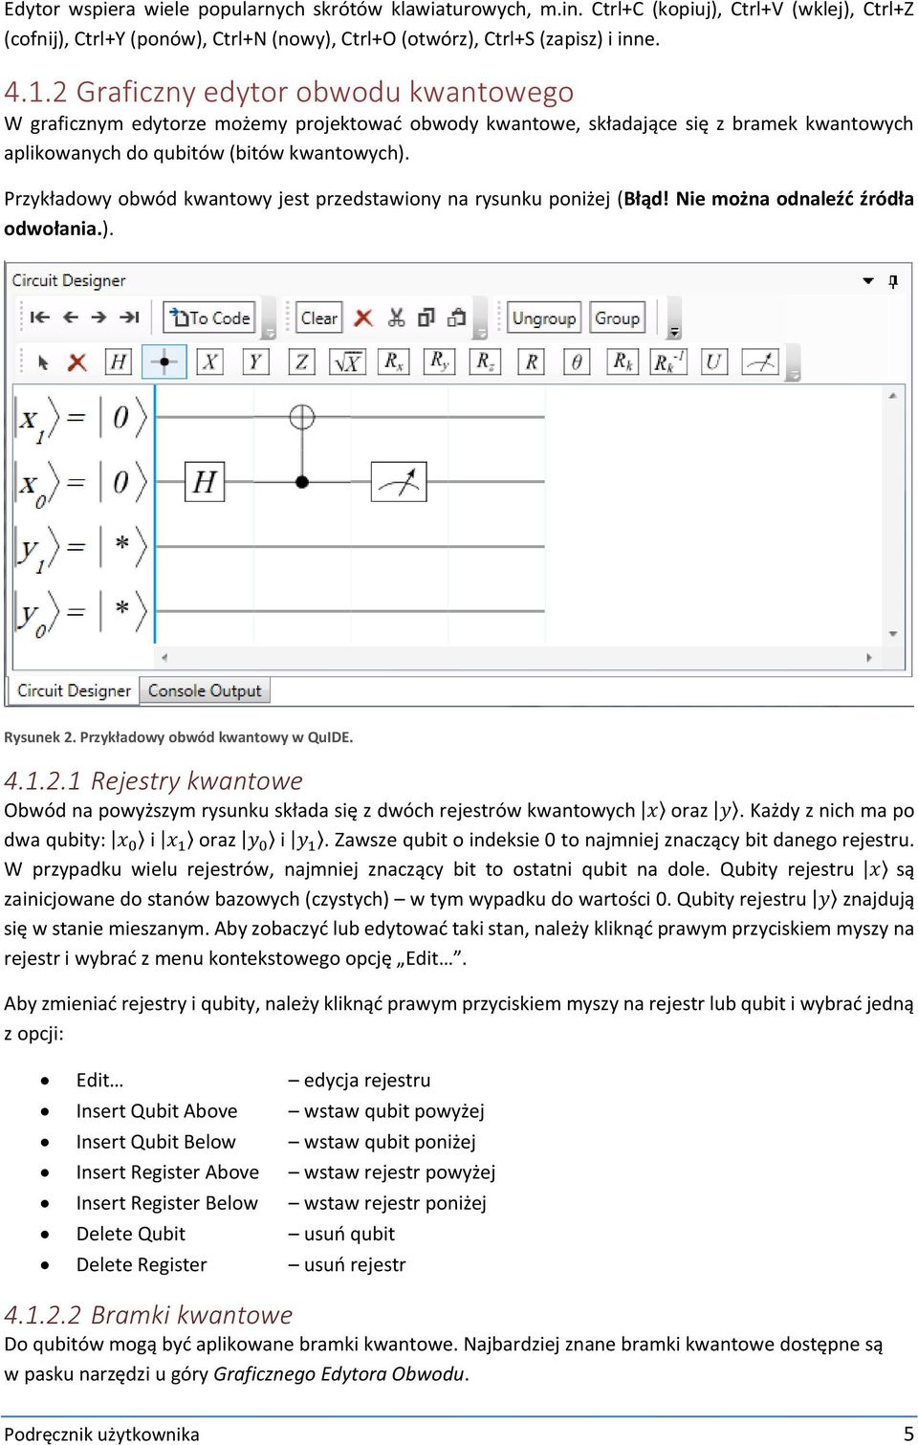Screen dimensions: 918x1445
Task: Select the Ry rotation gate tool
Action: pos(439,362)
